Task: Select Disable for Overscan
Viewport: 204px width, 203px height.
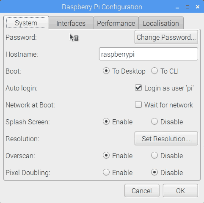Action: [167, 156]
